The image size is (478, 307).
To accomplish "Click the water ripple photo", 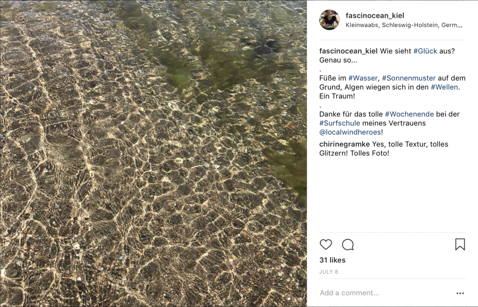I will (x=153, y=153).
